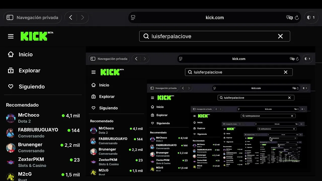The image size is (322, 181).
Task: Clear the search in the first nested copy
Action: 286,72
